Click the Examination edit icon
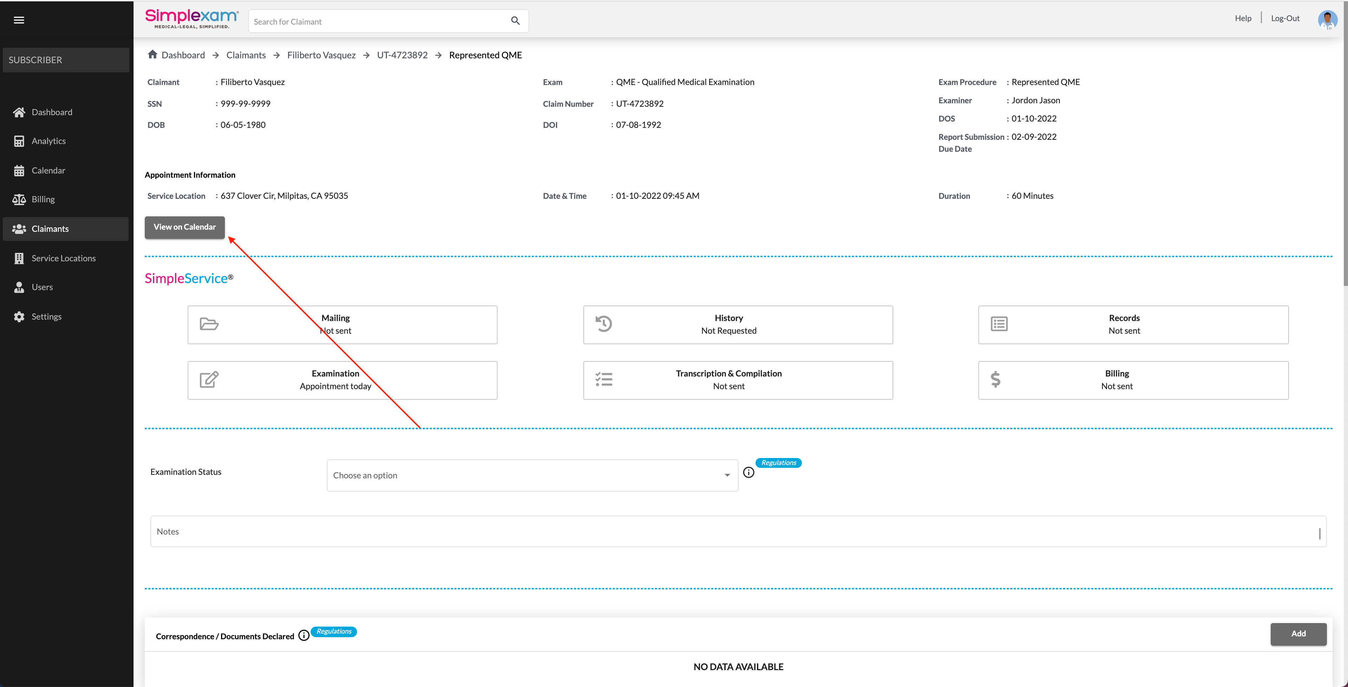This screenshot has width=1348, height=687. pos(209,380)
